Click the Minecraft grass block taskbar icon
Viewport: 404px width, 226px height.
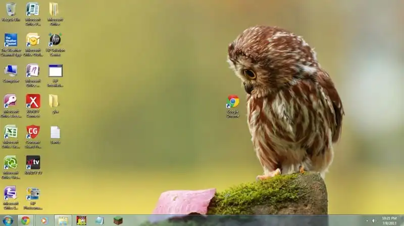[x=118, y=220]
